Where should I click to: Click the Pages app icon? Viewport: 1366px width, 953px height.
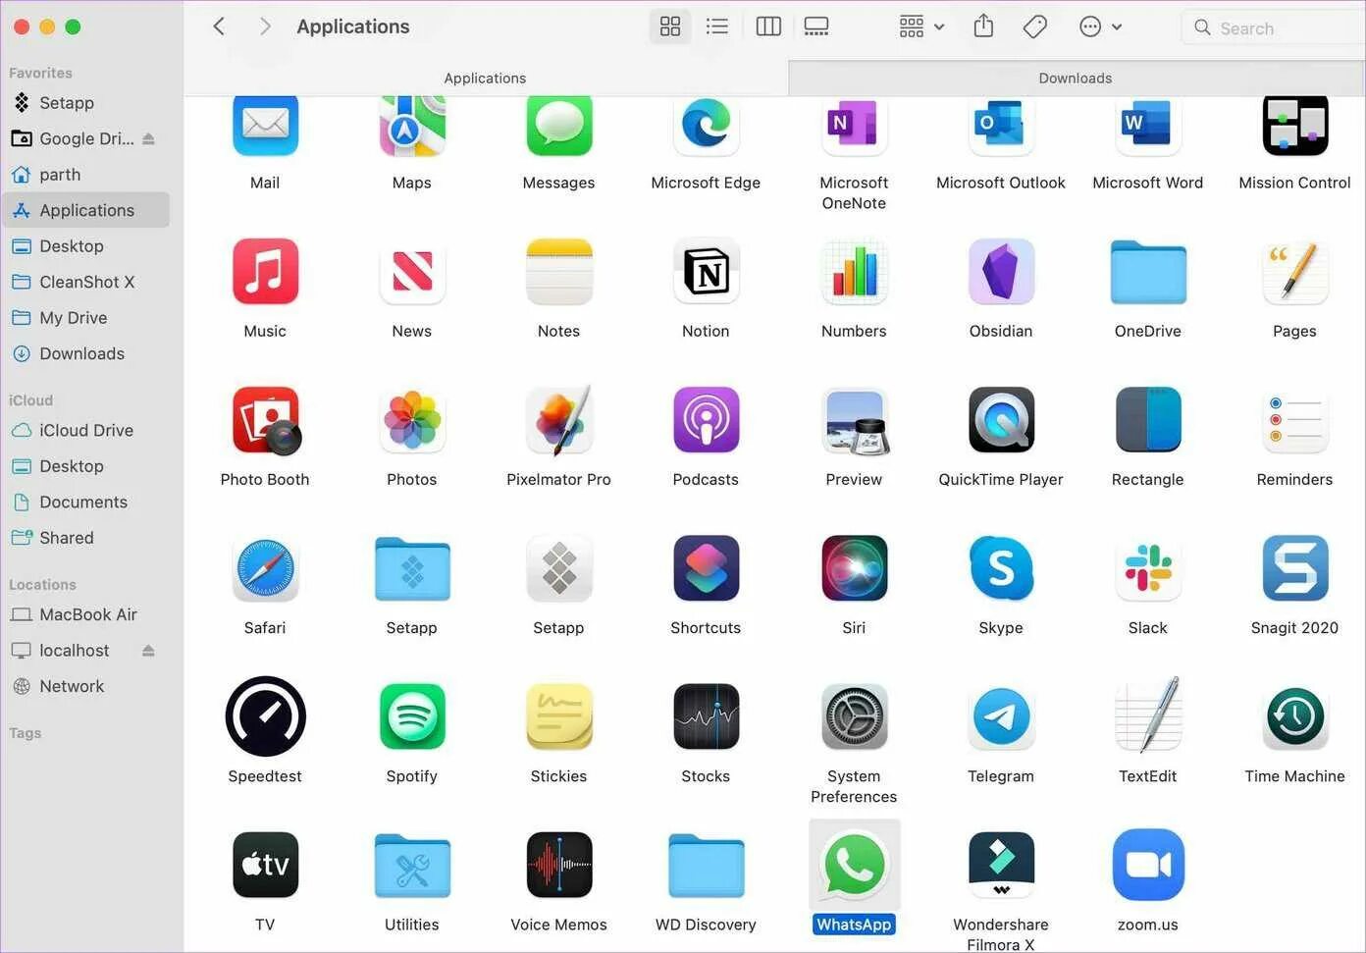[x=1295, y=272]
